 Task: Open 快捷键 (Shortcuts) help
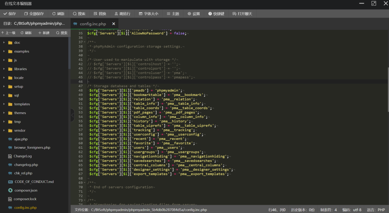pos(216,14)
